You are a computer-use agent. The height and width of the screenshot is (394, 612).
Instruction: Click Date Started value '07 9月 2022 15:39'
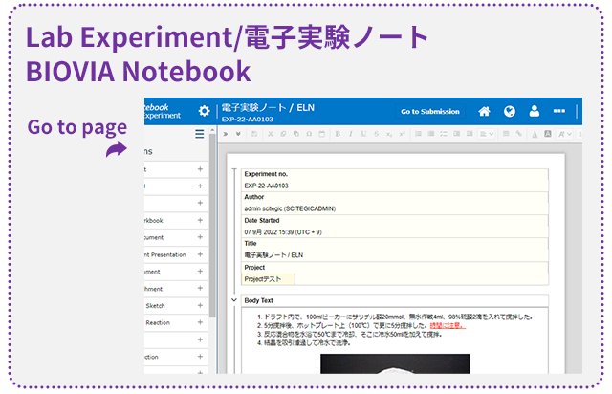point(283,232)
